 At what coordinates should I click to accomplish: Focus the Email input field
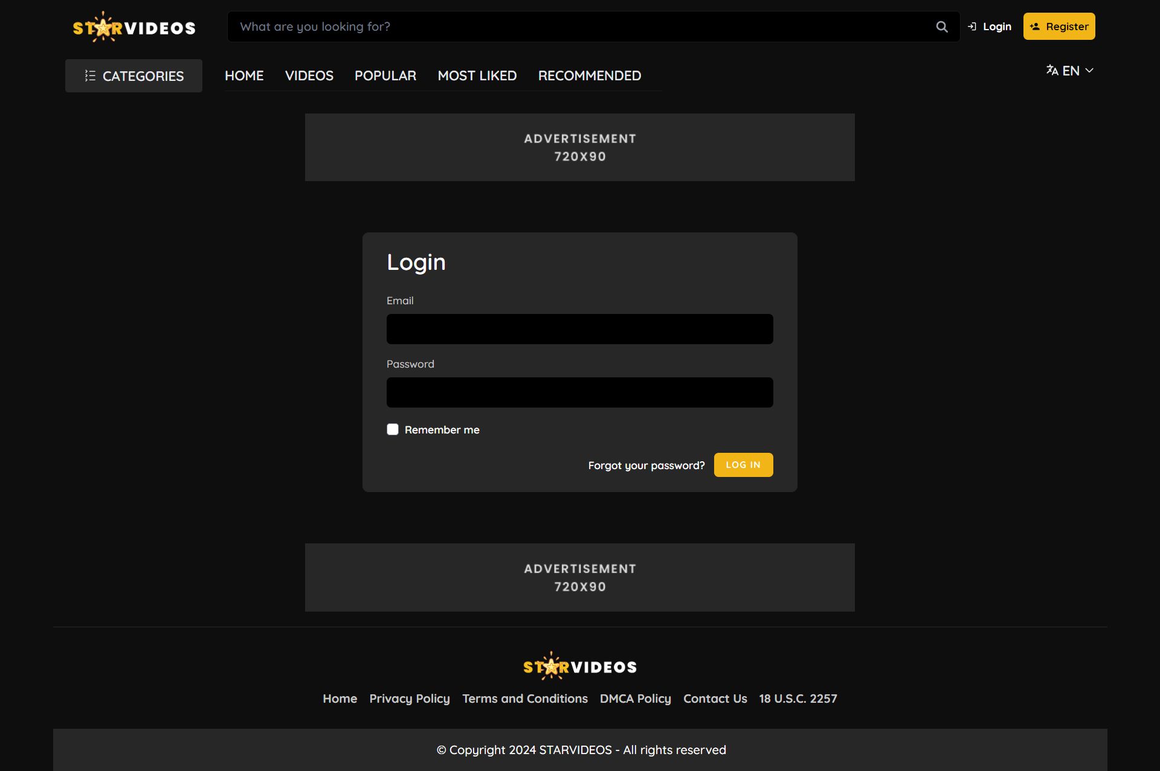point(579,329)
